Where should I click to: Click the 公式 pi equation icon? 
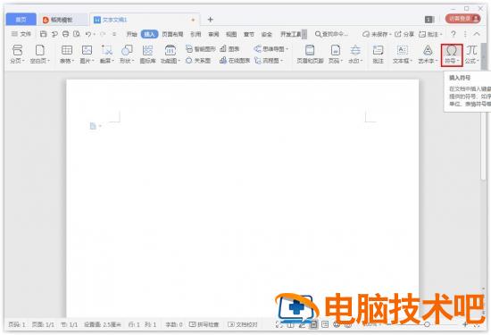pyautogui.click(x=471, y=50)
